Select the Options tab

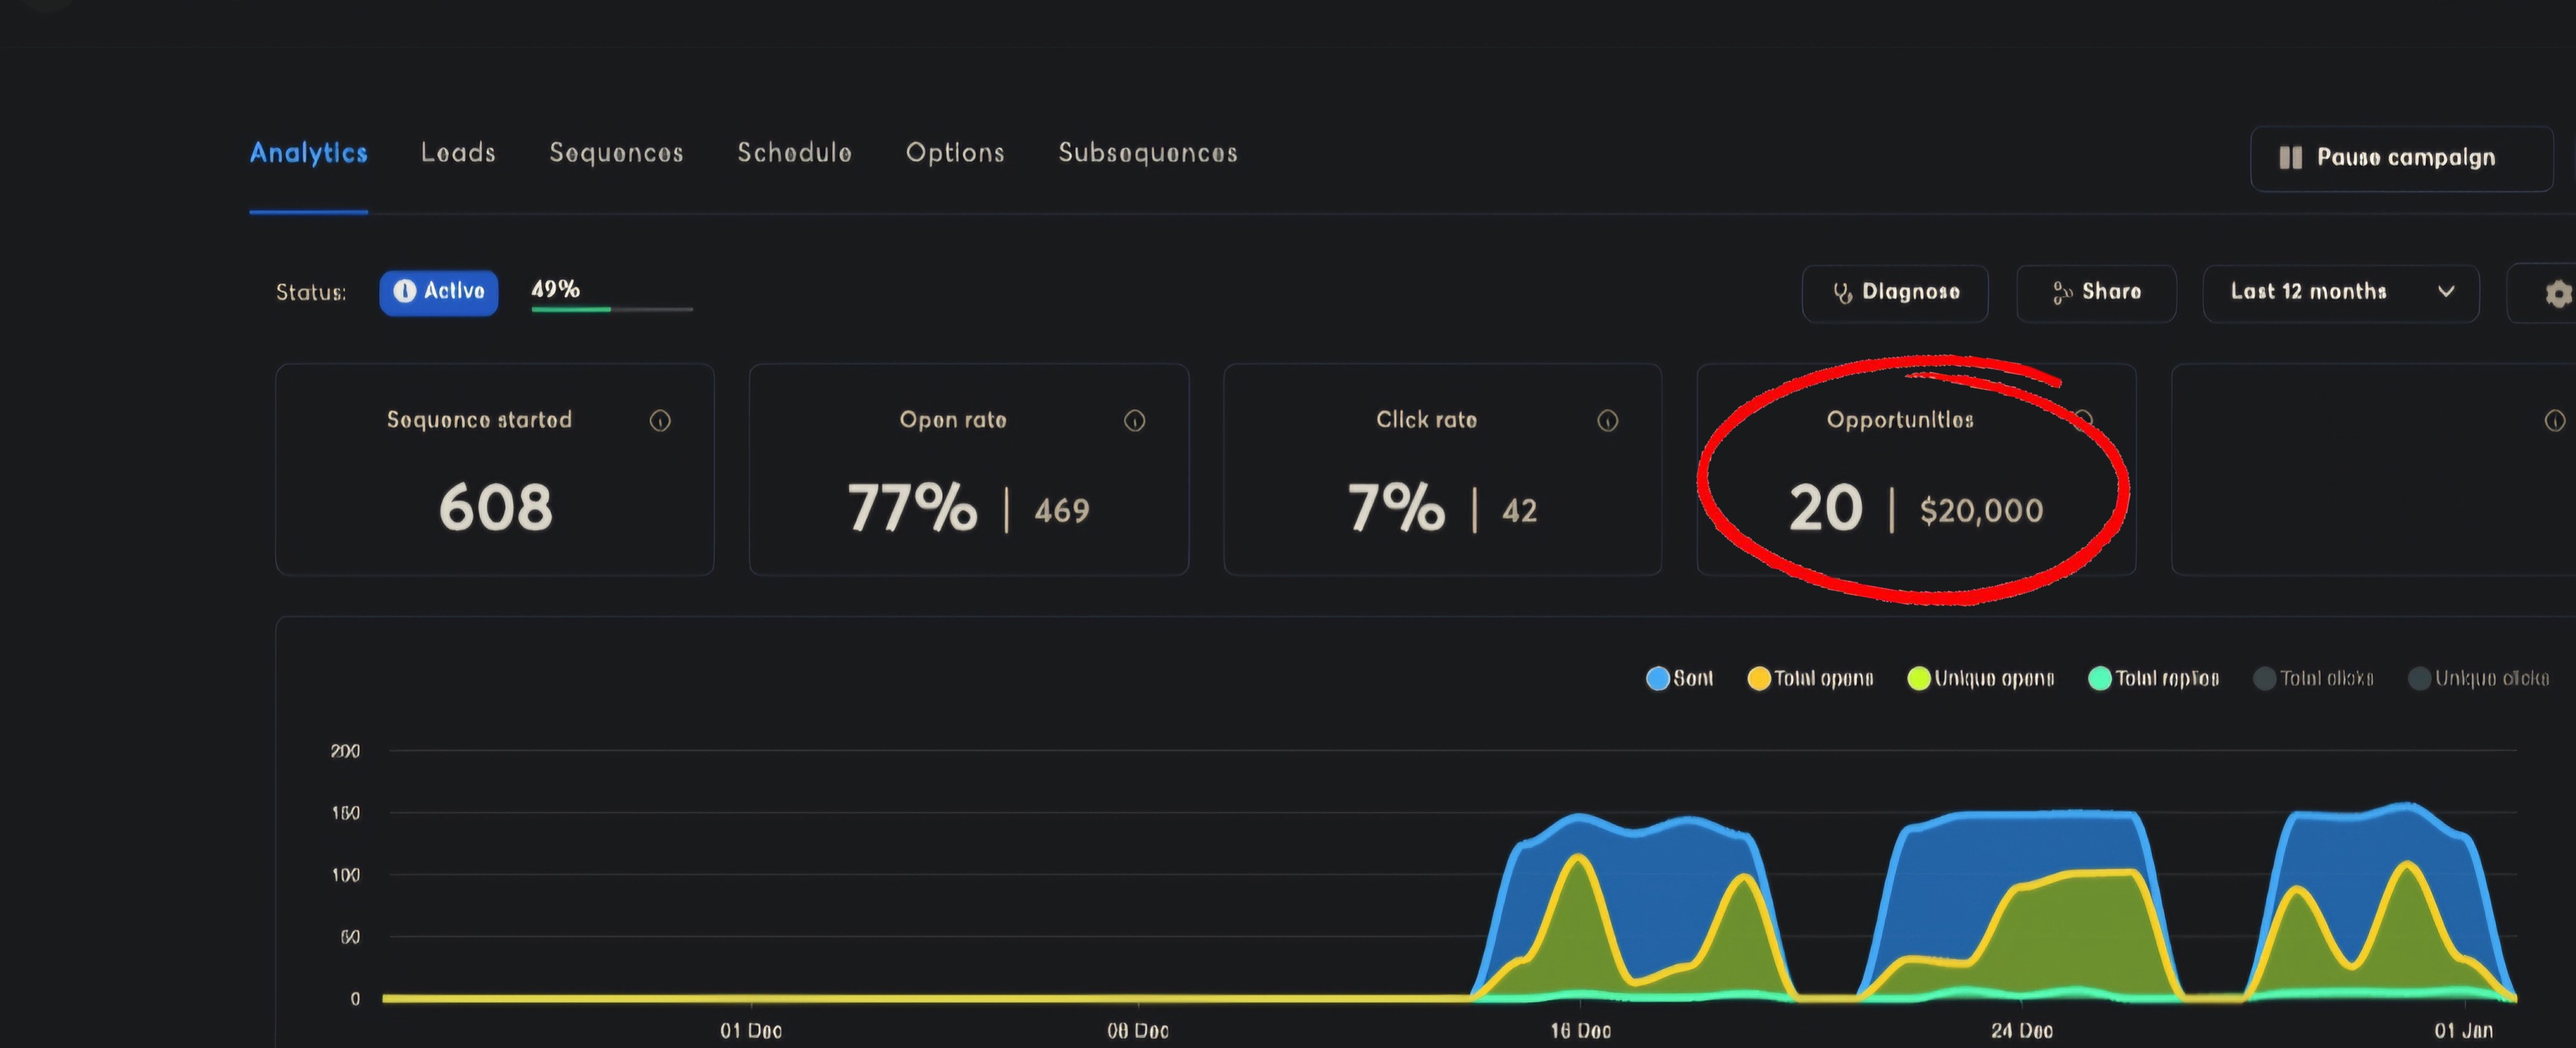tap(955, 153)
